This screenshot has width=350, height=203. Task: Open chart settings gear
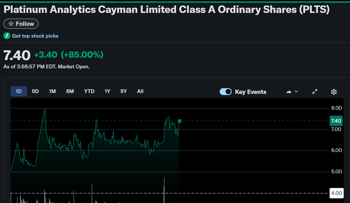pos(334,92)
